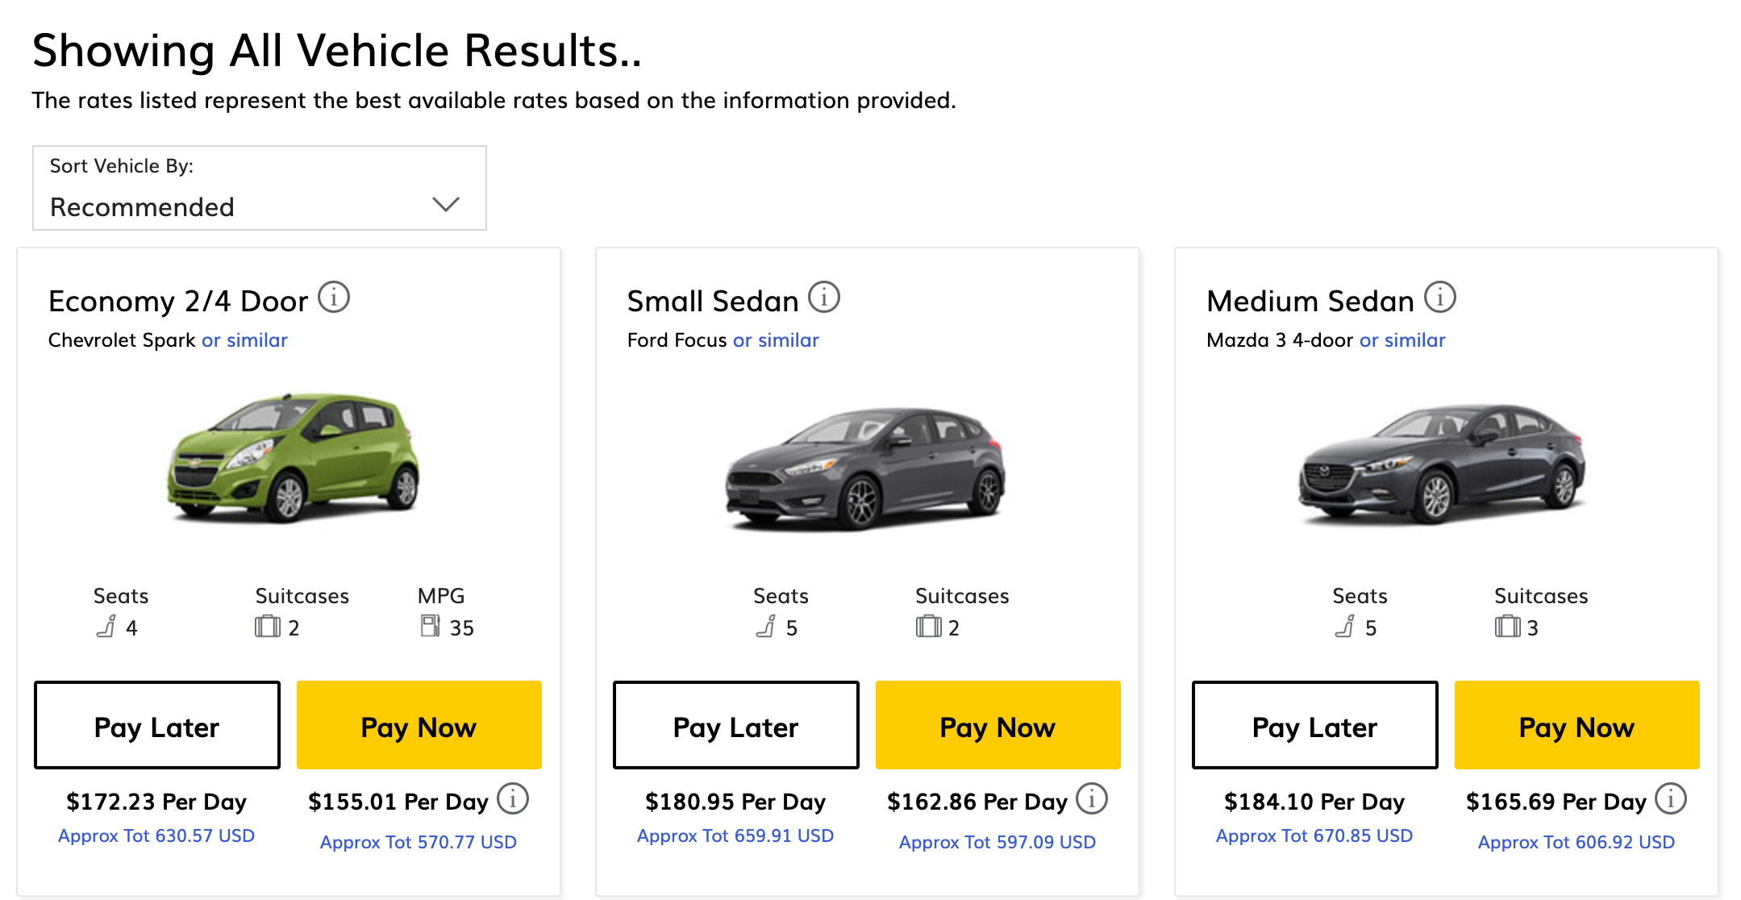Click the MPG fuel pump icon
This screenshot has width=1741, height=900.
pos(430,626)
